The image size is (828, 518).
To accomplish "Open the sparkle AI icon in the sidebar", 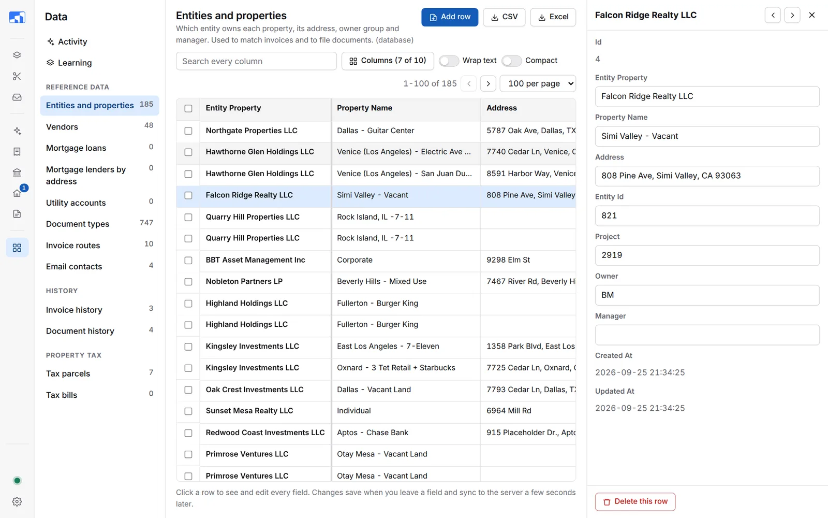I will tap(17, 131).
